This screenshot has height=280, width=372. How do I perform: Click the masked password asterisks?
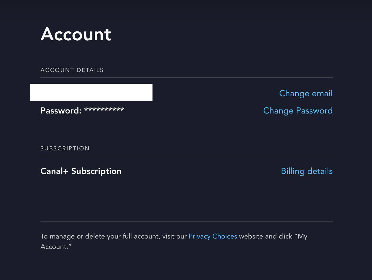click(x=104, y=110)
